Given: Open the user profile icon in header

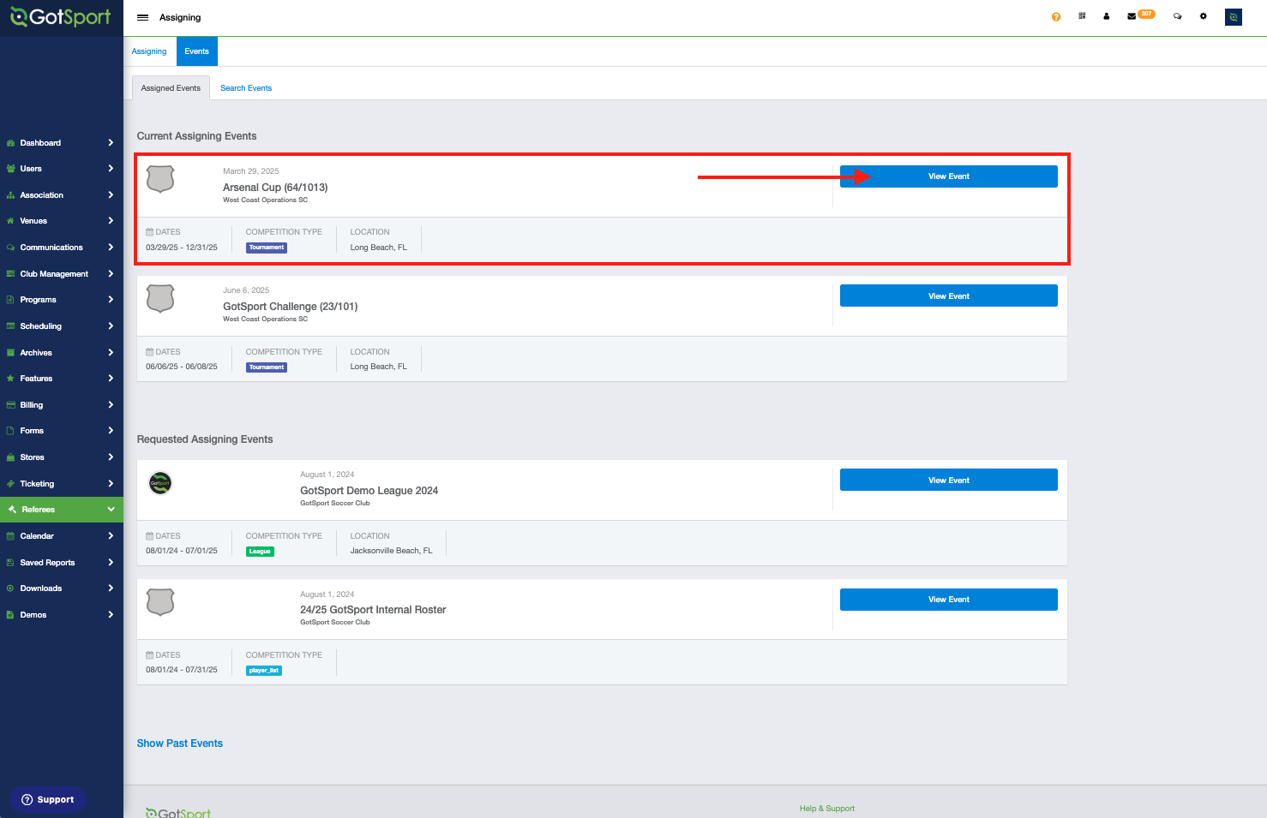Looking at the screenshot, I should point(1107,16).
